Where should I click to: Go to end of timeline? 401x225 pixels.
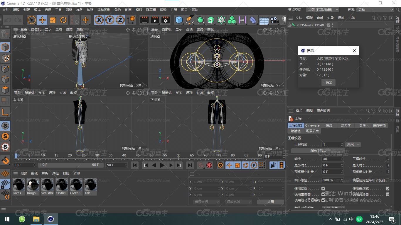point(190,165)
